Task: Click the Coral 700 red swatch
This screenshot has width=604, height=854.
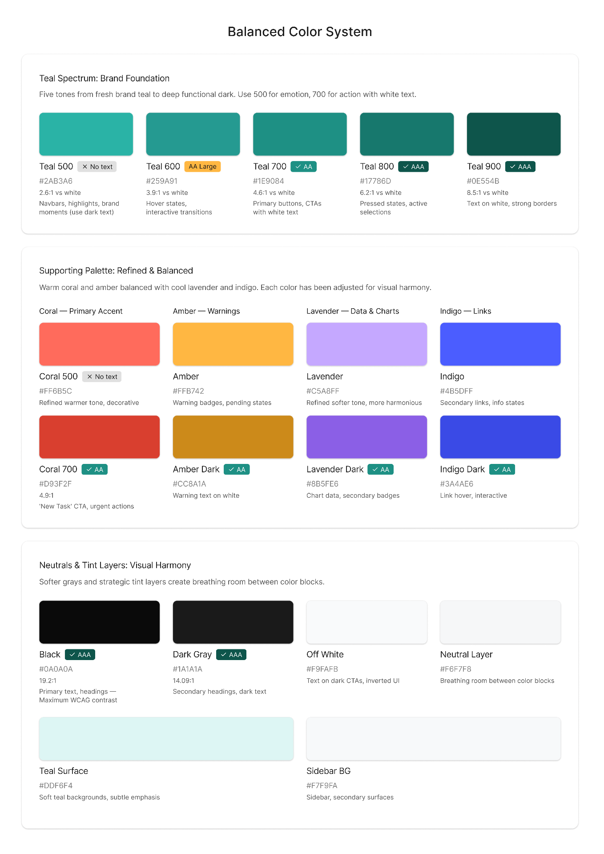Action: (99, 437)
